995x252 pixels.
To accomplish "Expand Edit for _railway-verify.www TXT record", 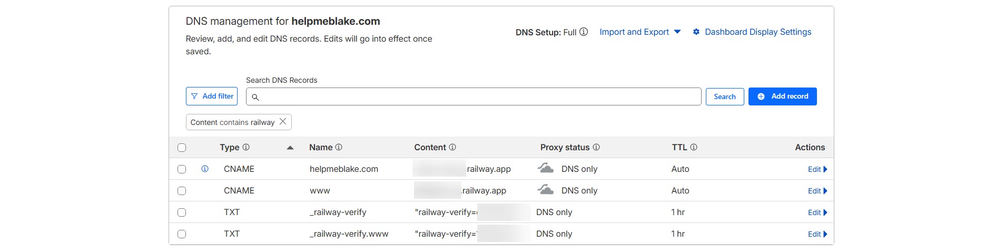I will click(x=817, y=234).
